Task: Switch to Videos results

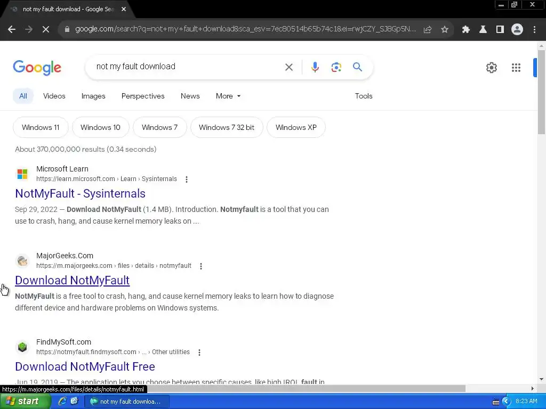Action: coord(54,96)
